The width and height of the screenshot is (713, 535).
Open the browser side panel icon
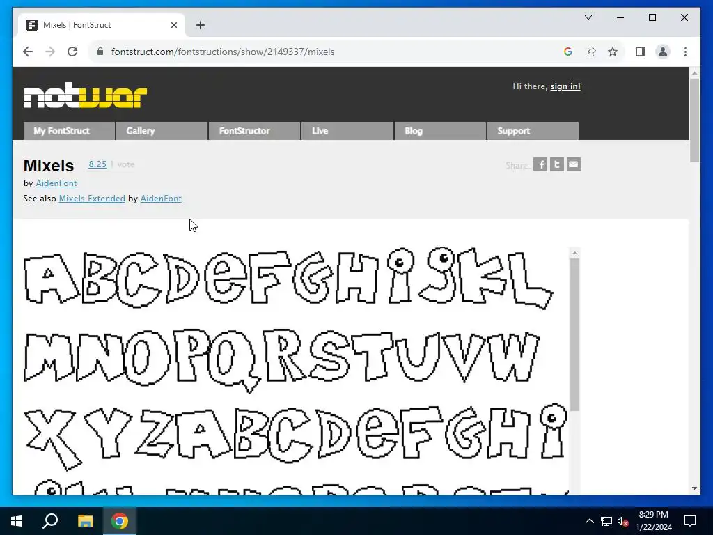click(x=641, y=52)
